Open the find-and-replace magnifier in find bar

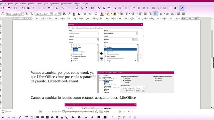tap(96, 112)
